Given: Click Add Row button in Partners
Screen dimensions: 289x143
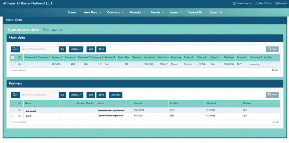Looking at the screenshot, I should pyautogui.click(x=116, y=95).
